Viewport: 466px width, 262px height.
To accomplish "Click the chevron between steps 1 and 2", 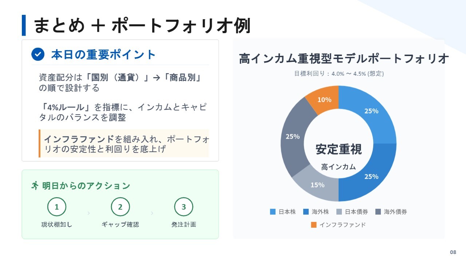I will [x=88, y=213].
